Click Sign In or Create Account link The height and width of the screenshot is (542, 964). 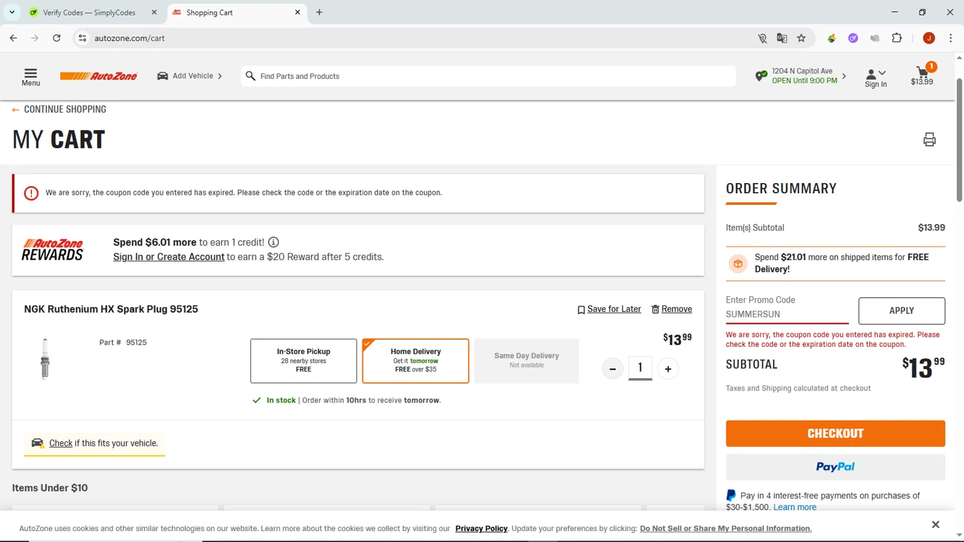[x=169, y=257]
